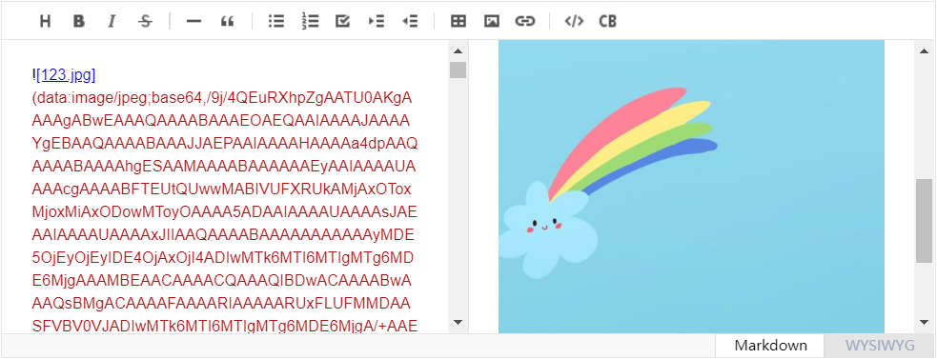The image size is (937, 359).
Task: Outdent the current list item
Action: pos(409,21)
